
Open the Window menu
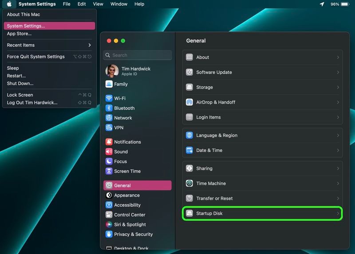[x=118, y=4]
